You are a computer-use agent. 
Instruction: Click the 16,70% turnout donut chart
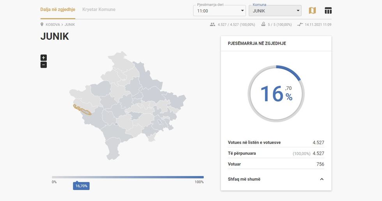point(276,94)
